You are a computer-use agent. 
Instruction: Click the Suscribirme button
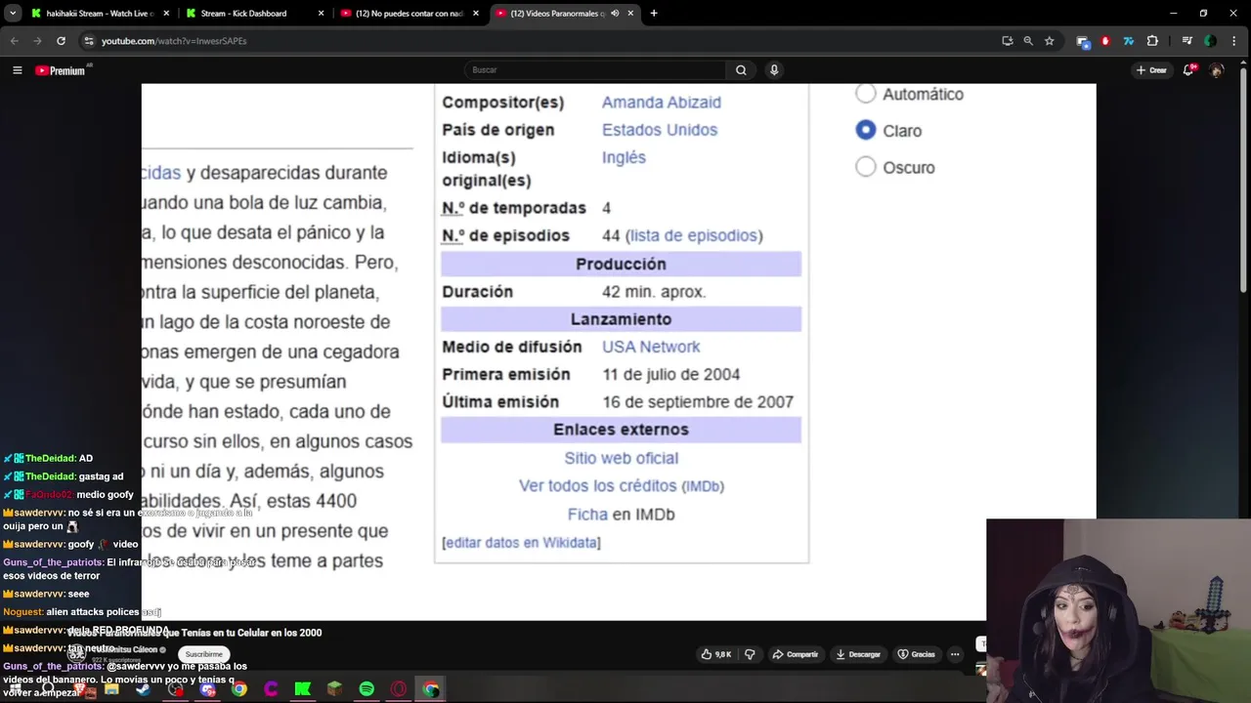[204, 654]
